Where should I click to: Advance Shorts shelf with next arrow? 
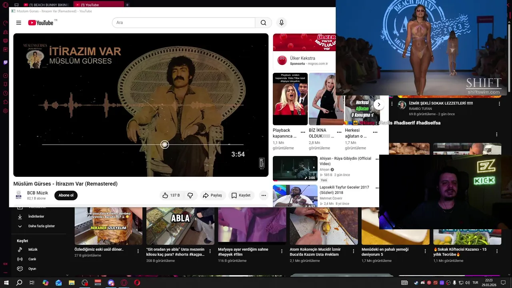click(379, 105)
